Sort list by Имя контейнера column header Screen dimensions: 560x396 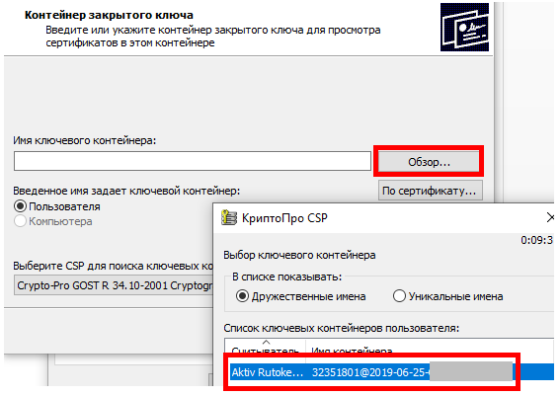pyautogui.click(x=352, y=350)
